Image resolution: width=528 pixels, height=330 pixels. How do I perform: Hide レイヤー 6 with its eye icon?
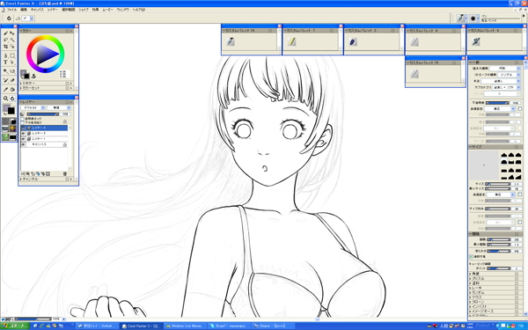pos(23,128)
